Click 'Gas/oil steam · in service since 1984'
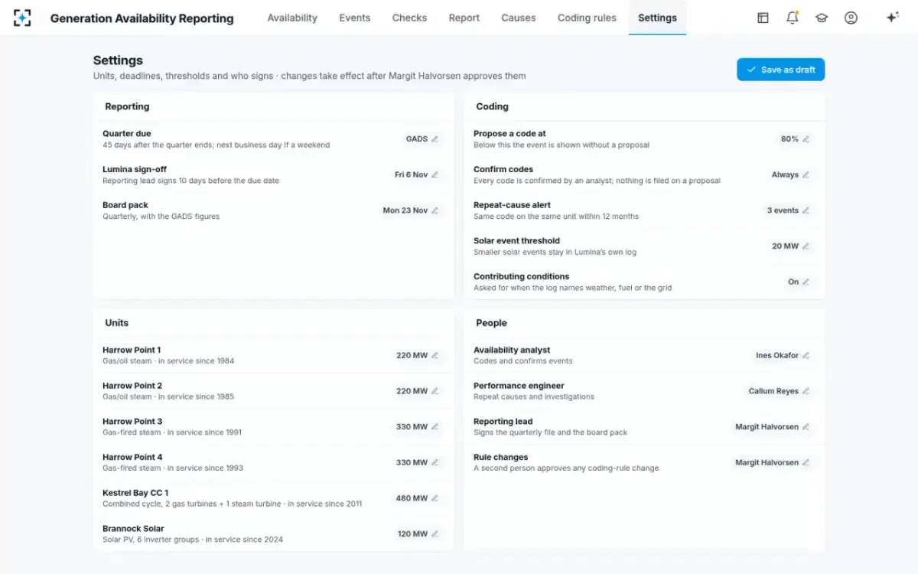The image size is (918, 574). tap(168, 361)
